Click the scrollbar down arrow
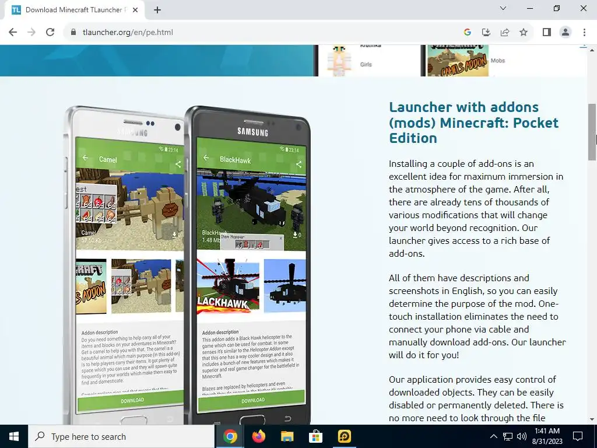Screen dimensions: 597x448 592,419
